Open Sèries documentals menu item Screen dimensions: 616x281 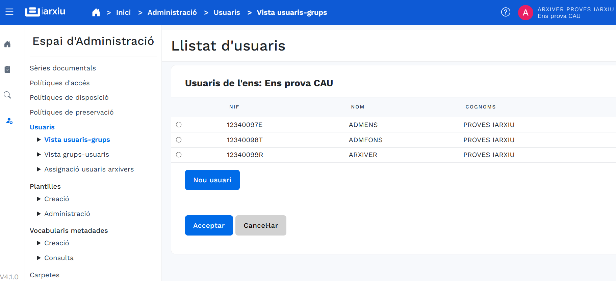[63, 68]
